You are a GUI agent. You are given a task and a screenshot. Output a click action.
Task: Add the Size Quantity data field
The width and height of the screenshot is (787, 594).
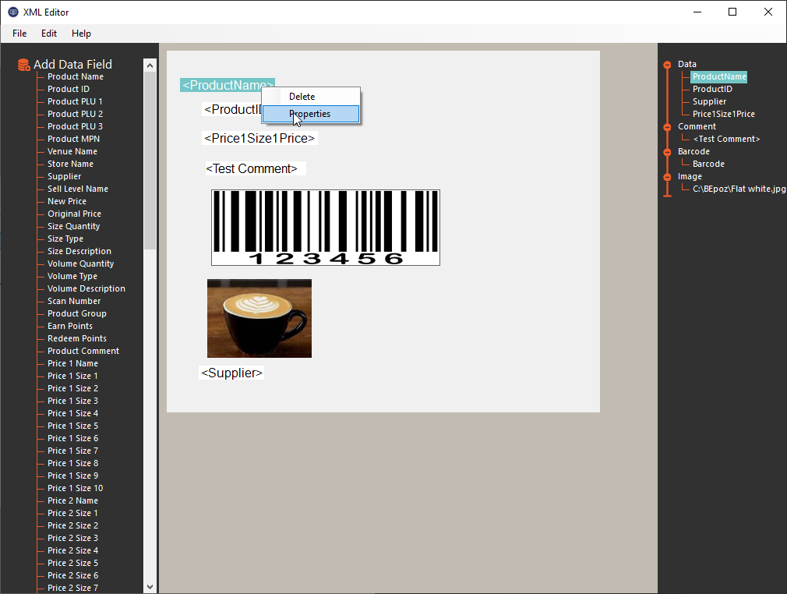(73, 227)
